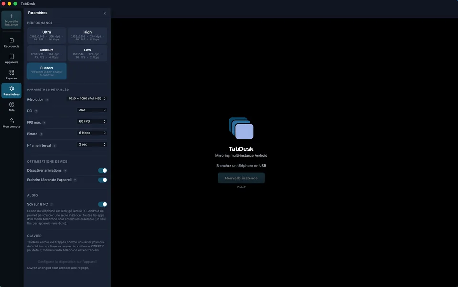Click 'Ouvrez un onglet pour accéder' note
Image resolution: width=458 pixels, height=287 pixels.
58,268
